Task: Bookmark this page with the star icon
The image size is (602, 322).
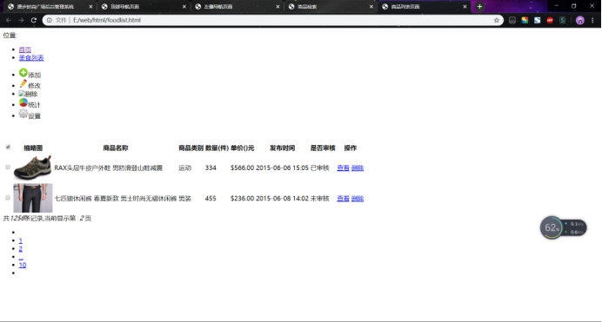Action: click(497, 20)
